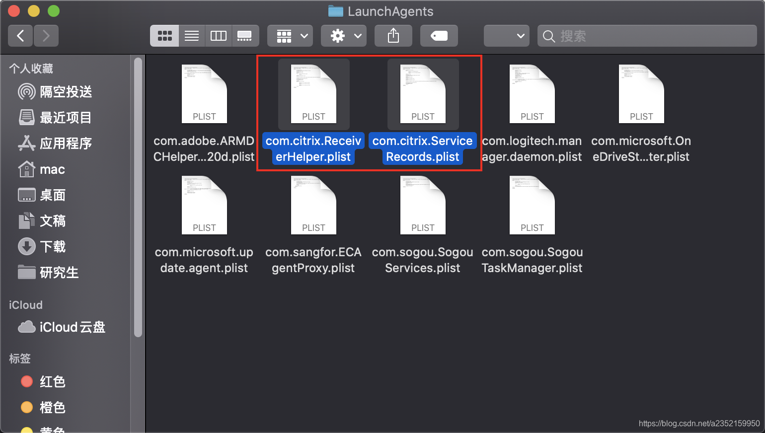Screen dimensions: 765x433
Task: Click the edit tags button
Action: point(439,36)
